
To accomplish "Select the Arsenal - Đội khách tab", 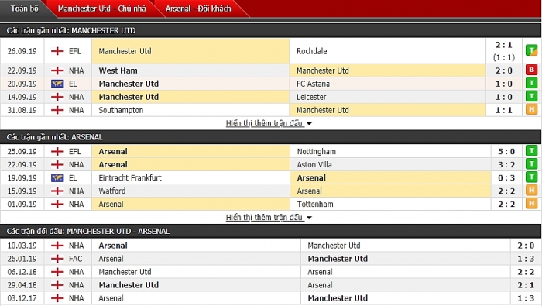I will [198, 9].
